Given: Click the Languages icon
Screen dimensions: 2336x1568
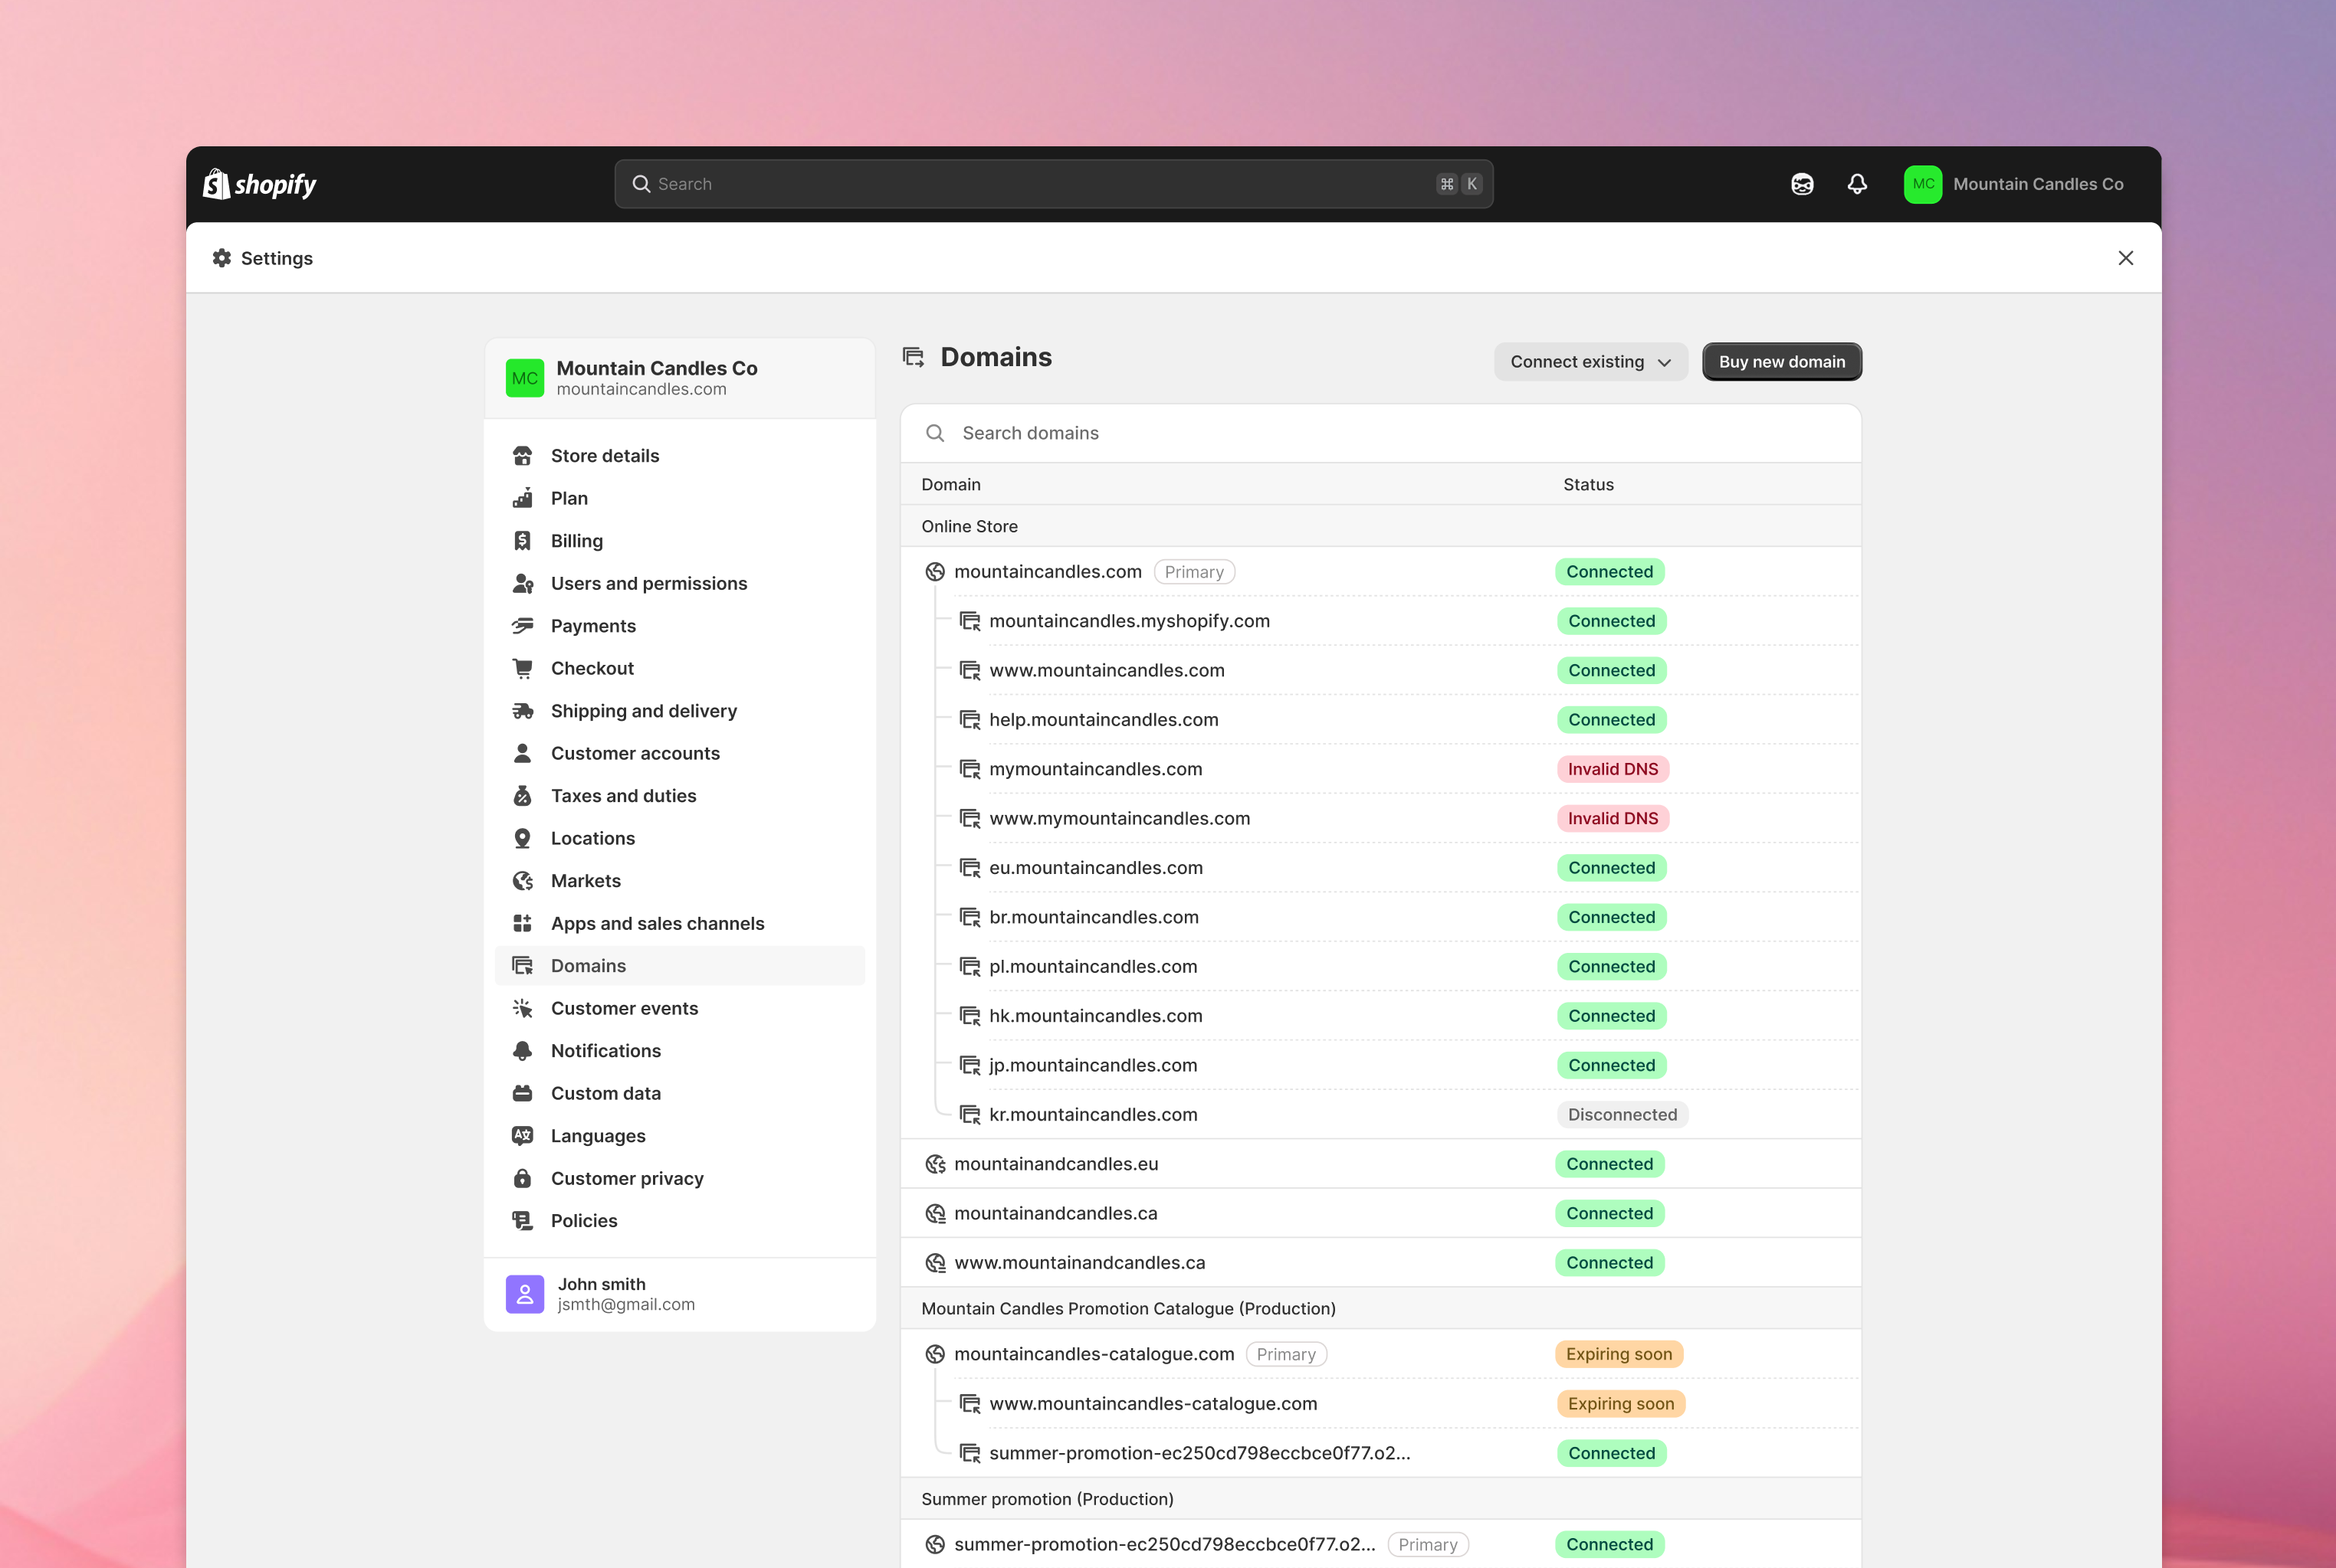Looking at the screenshot, I should pos(522,1136).
